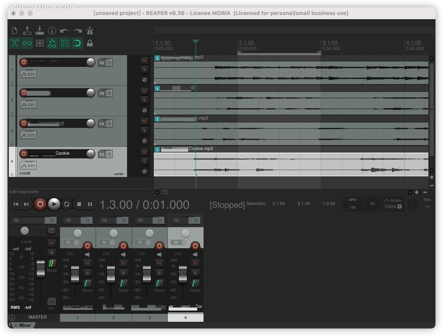Change the 4/4 time signature

372,204
